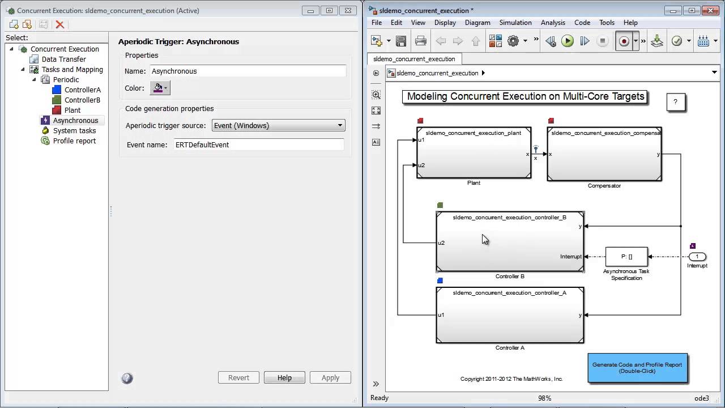
Task: Open the Analysis menu
Action: coord(553,23)
